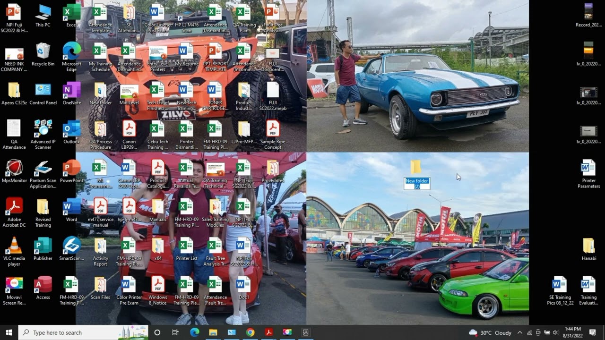
Task: Select the Access desktop shortcut
Action: click(x=43, y=288)
